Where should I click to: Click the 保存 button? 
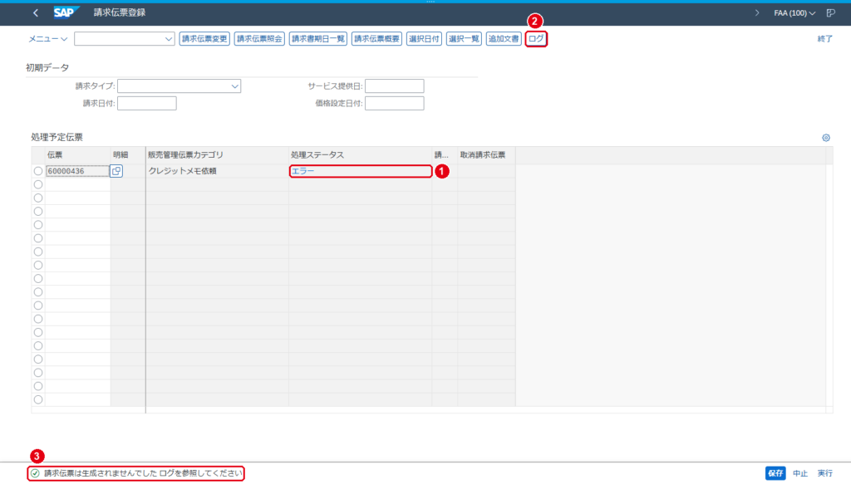click(775, 473)
